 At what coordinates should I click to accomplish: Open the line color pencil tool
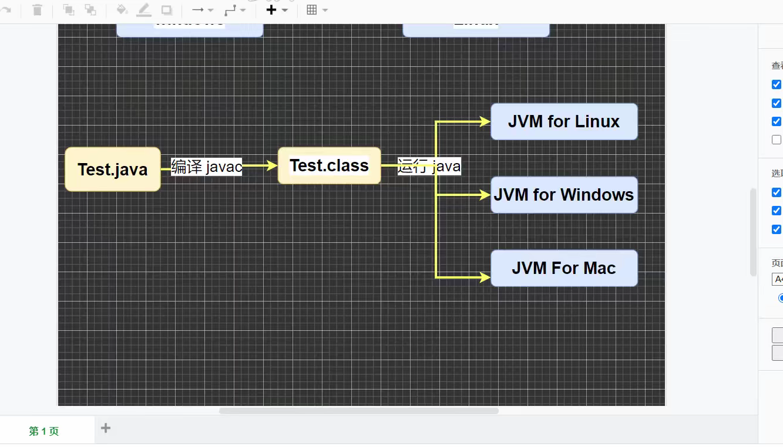(143, 10)
